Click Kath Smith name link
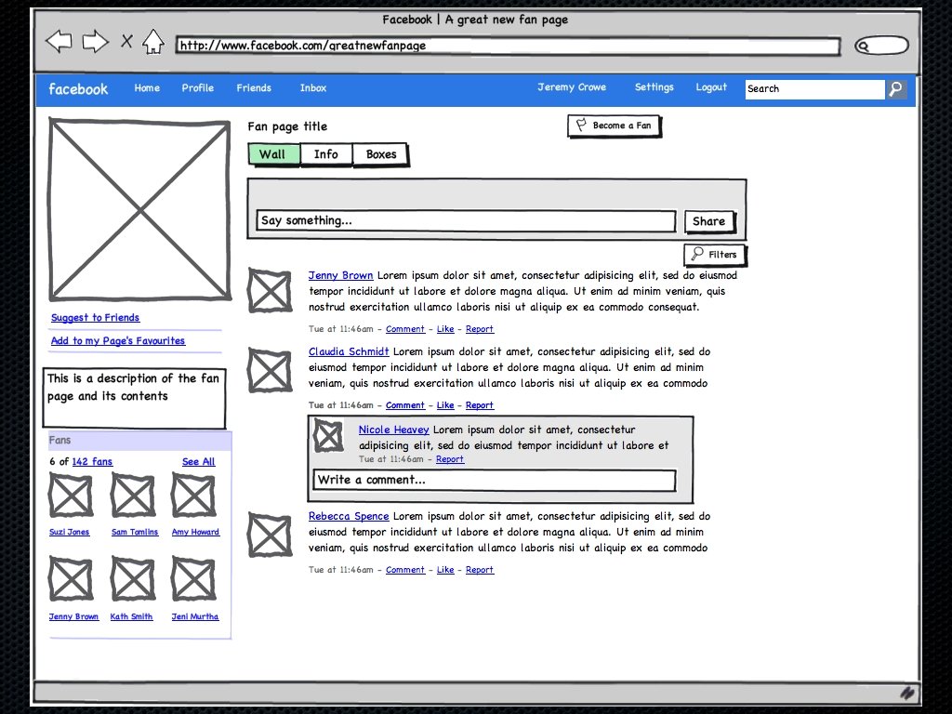The height and width of the screenshot is (714, 952). pos(131,617)
